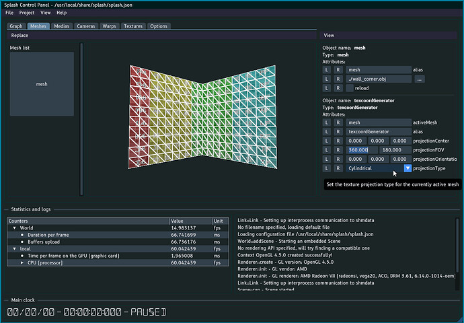Click the projectionFOV 180.000 value field
The height and width of the screenshot is (323, 464).
[391, 149]
